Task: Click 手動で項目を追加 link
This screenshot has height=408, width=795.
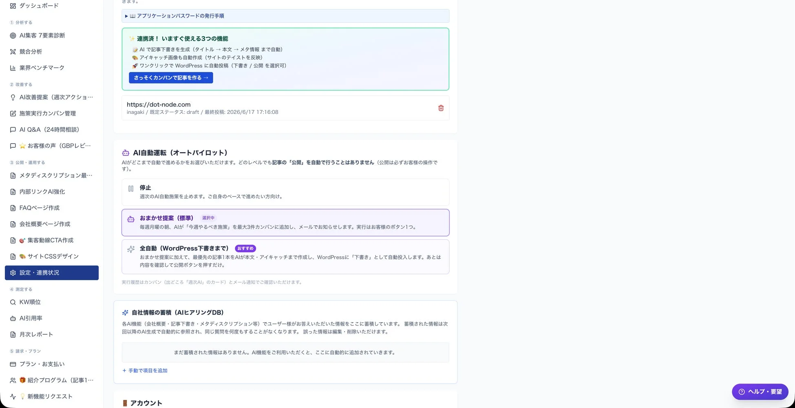Action: [x=145, y=371]
